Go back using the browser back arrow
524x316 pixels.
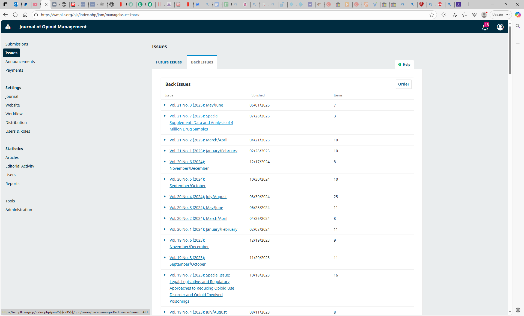click(x=5, y=15)
